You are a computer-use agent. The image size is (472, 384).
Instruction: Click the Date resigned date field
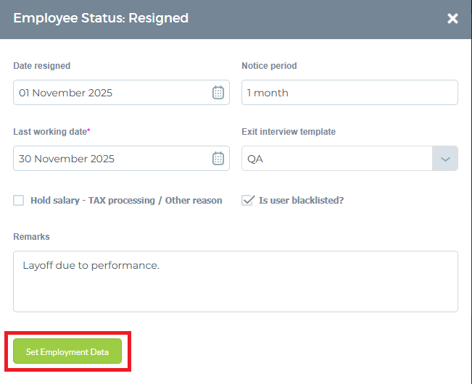point(109,93)
